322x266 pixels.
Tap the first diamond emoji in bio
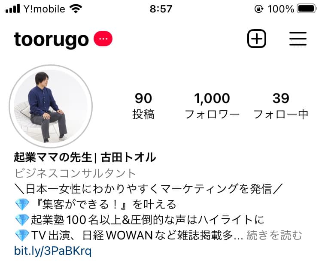pyautogui.click(x=22, y=204)
